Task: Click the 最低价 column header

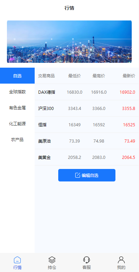Action: [75, 76]
